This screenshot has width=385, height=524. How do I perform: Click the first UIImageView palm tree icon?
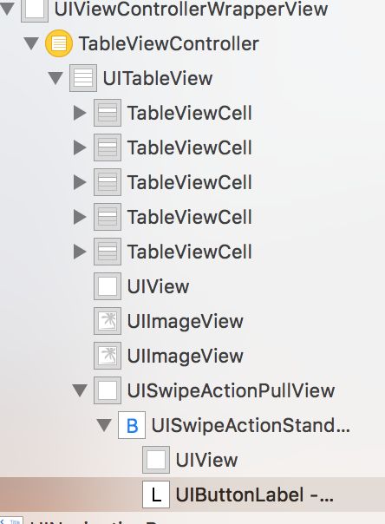pos(108,321)
